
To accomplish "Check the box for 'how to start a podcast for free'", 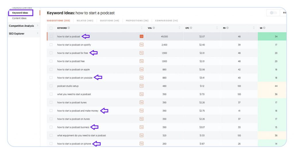I will click(51, 53).
